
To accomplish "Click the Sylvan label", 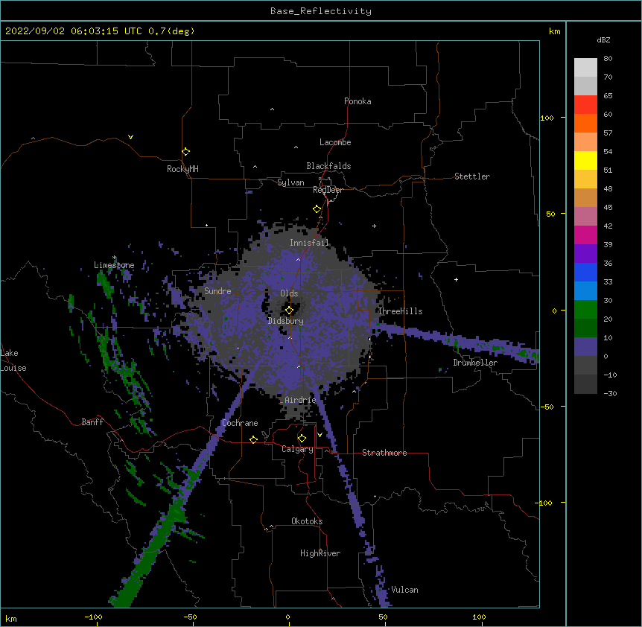I will tap(290, 182).
